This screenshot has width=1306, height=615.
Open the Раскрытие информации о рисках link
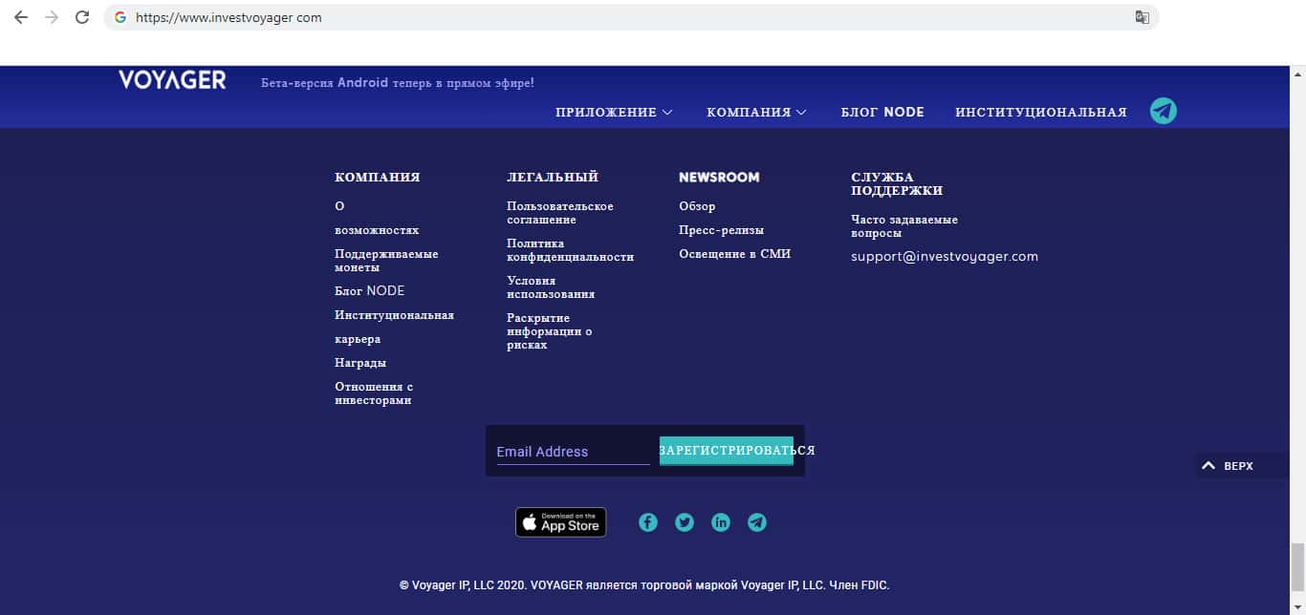click(550, 331)
